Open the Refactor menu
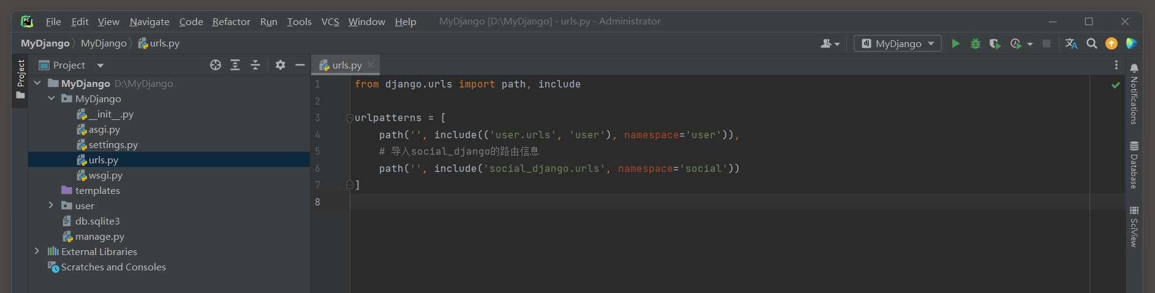The width and height of the screenshot is (1155, 293). tap(231, 22)
